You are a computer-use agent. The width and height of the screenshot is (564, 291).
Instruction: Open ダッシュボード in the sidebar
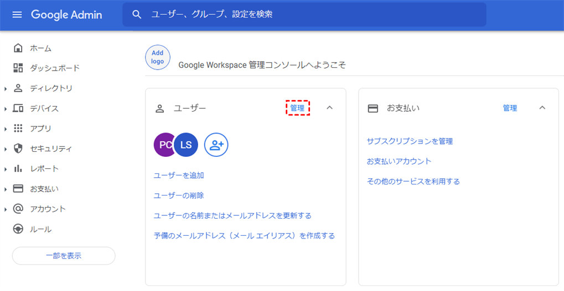coord(55,68)
